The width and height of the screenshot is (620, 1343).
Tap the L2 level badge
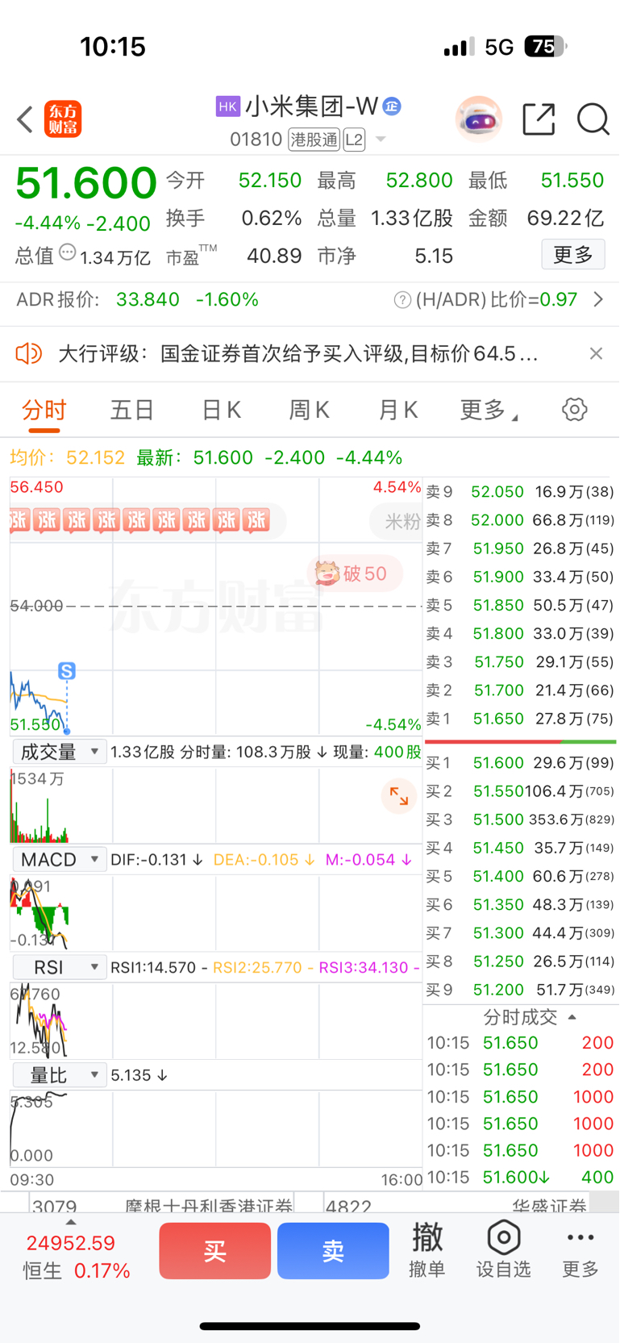[354, 140]
